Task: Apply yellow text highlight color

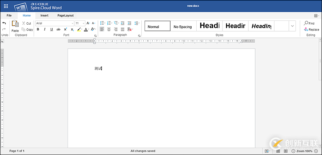Action: point(79,29)
